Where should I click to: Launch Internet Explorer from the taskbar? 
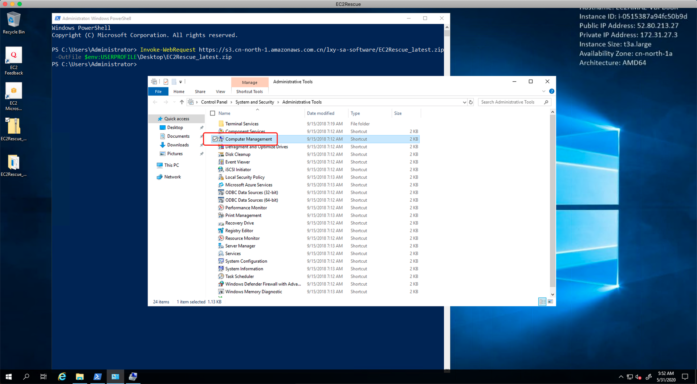(62, 377)
